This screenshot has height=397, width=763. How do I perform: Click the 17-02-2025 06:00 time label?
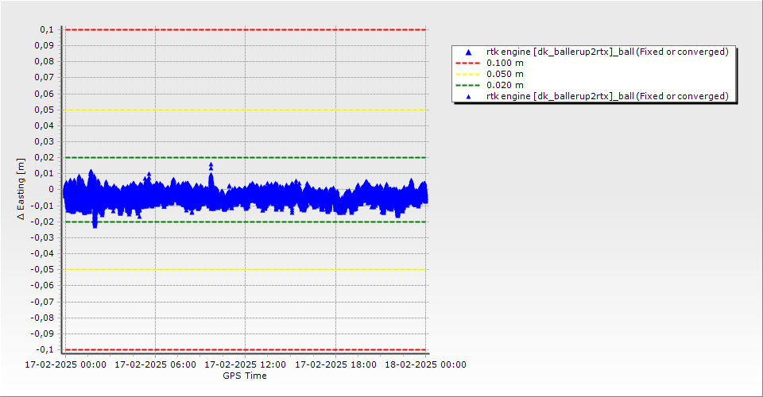coord(155,364)
